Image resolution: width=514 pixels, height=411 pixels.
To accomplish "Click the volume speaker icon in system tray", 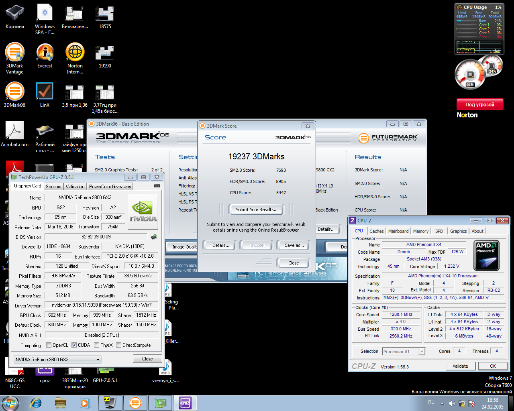I will [452, 403].
